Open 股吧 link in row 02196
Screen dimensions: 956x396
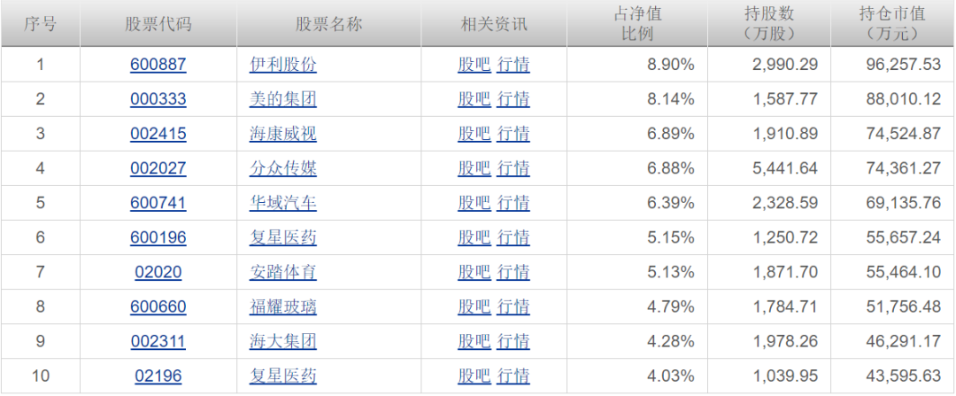474,376
